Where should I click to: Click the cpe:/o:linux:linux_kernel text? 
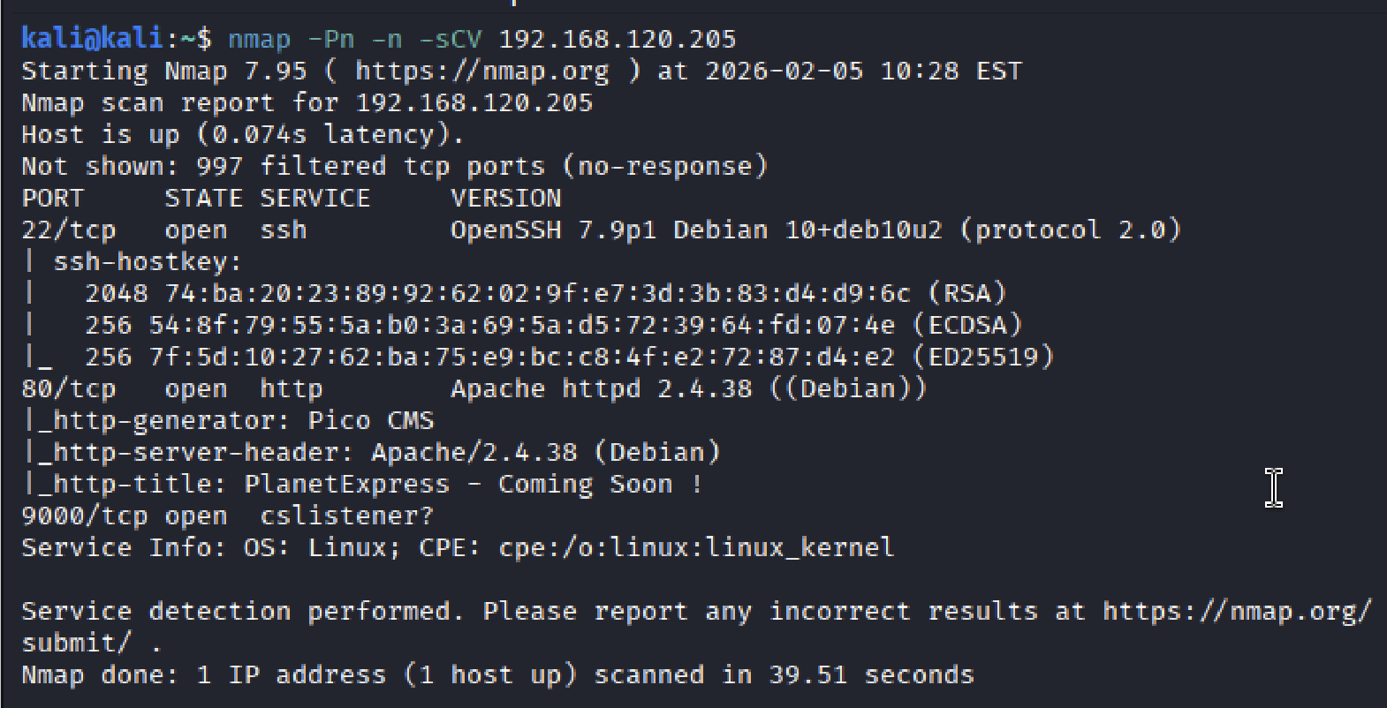(x=696, y=548)
